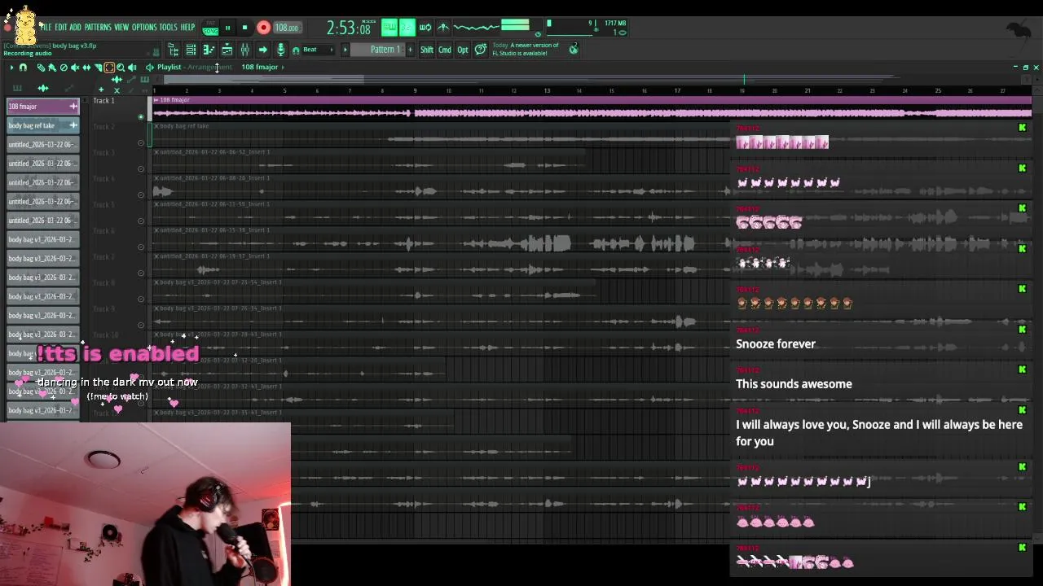Toggle the countdown before recording button

click(407, 27)
